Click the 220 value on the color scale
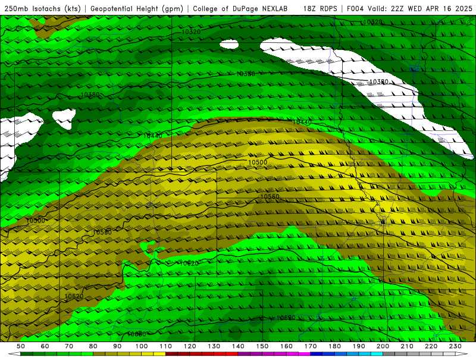 point(431,346)
